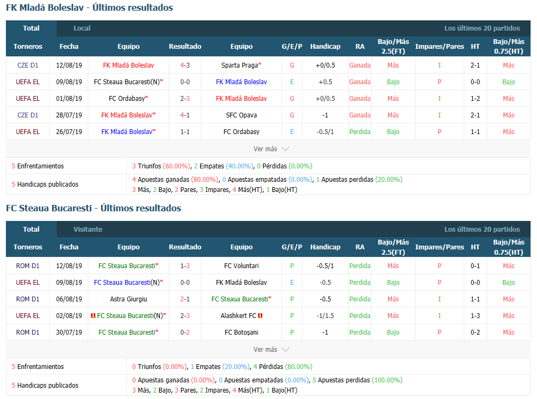Image resolution: width=537 pixels, height=399 pixels.
Task: Click the Handicap header in Mladá Boleslav table
Action: 326,46
